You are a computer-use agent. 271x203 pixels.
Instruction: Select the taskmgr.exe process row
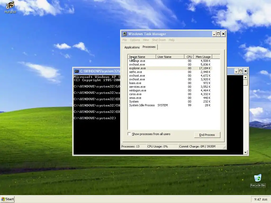tap(170, 61)
